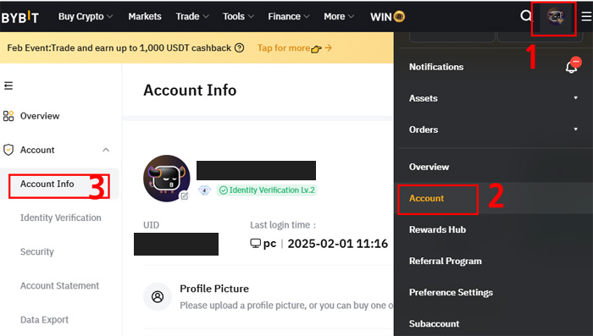
Task: Click the Bybit logo
Action: 19,17
